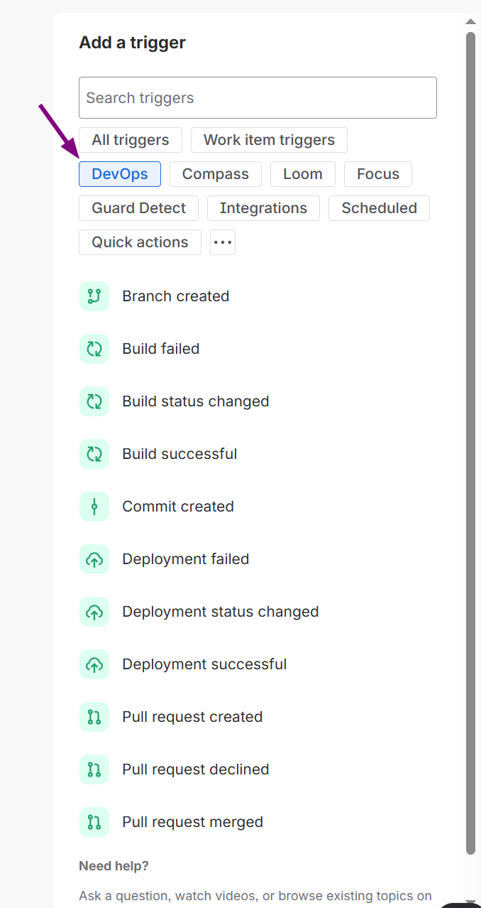The height and width of the screenshot is (908, 481).
Task: Click the Branch created trigger icon
Action: click(94, 296)
